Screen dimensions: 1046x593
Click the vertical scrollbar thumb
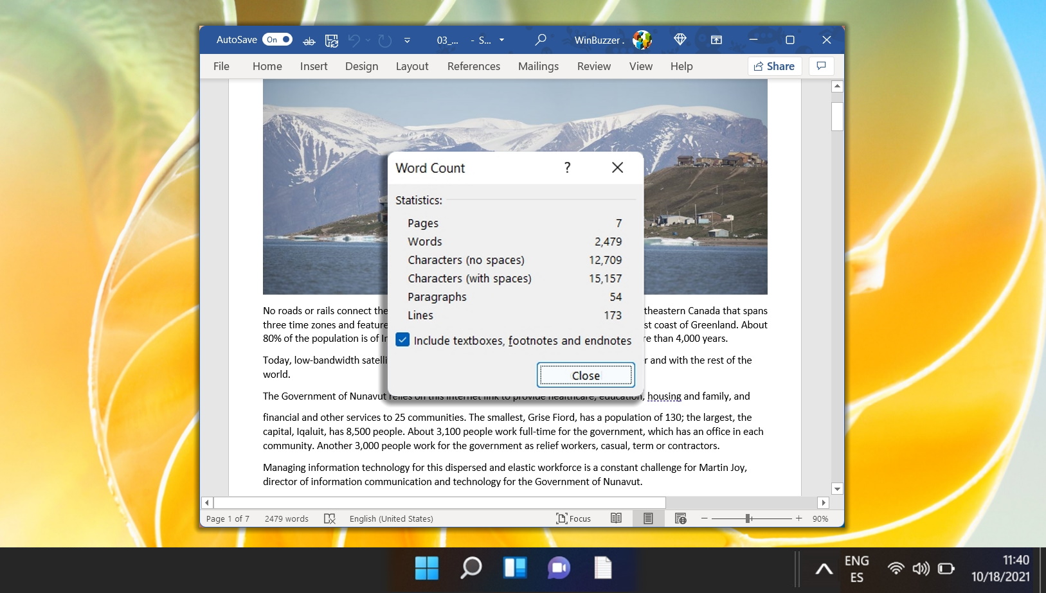(837, 116)
